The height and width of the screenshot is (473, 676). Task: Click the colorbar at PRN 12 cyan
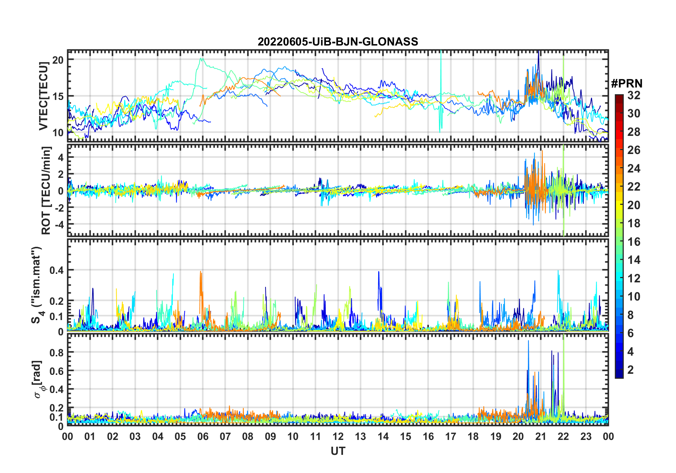(619, 278)
